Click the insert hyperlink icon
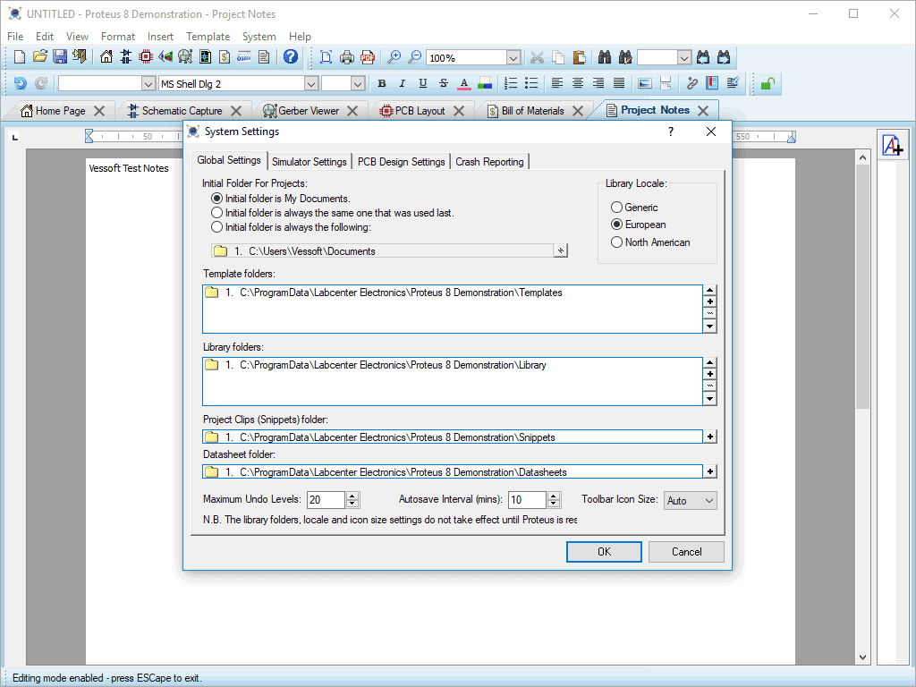This screenshot has height=687, width=916. (x=691, y=83)
